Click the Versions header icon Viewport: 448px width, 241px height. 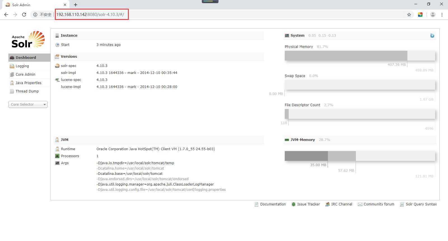click(x=57, y=56)
